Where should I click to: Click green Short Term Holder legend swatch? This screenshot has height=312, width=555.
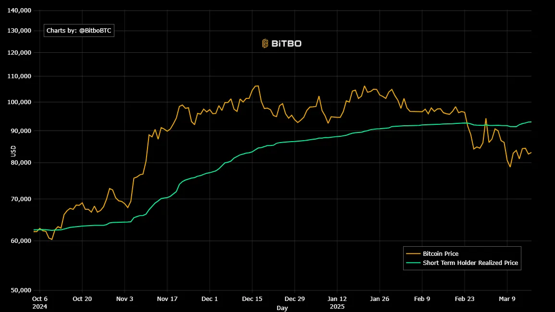coord(413,263)
